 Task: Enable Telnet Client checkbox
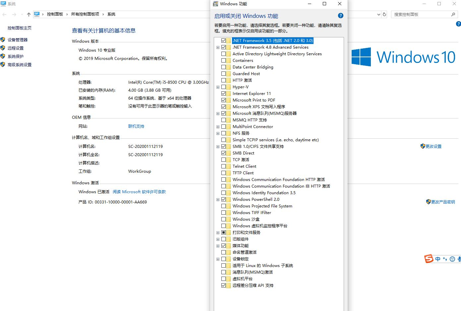coord(223,166)
